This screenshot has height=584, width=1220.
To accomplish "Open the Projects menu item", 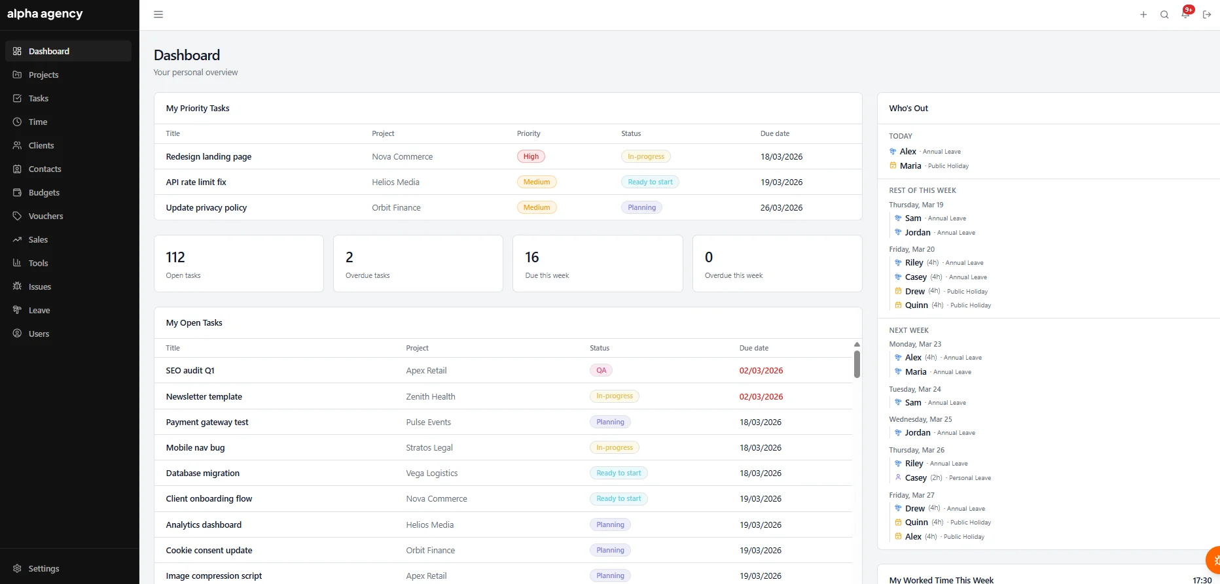I will coord(68,75).
